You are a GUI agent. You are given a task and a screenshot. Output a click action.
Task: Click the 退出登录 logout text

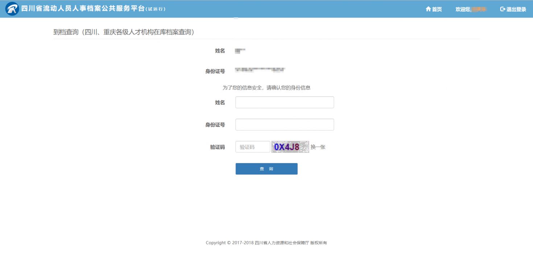point(516,9)
